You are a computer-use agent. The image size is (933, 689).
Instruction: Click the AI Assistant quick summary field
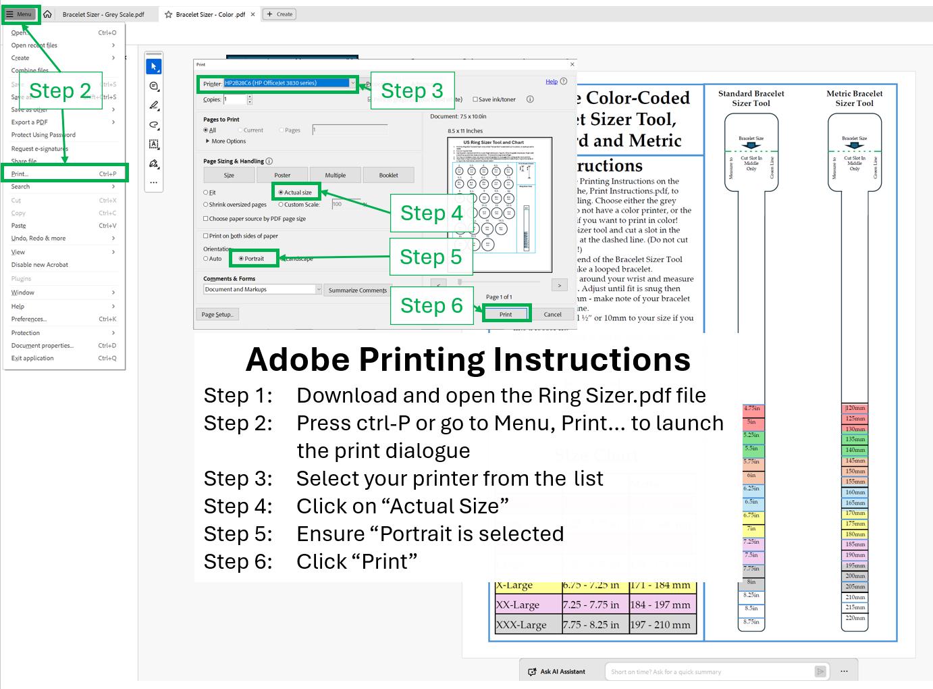pyautogui.click(x=710, y=671)
